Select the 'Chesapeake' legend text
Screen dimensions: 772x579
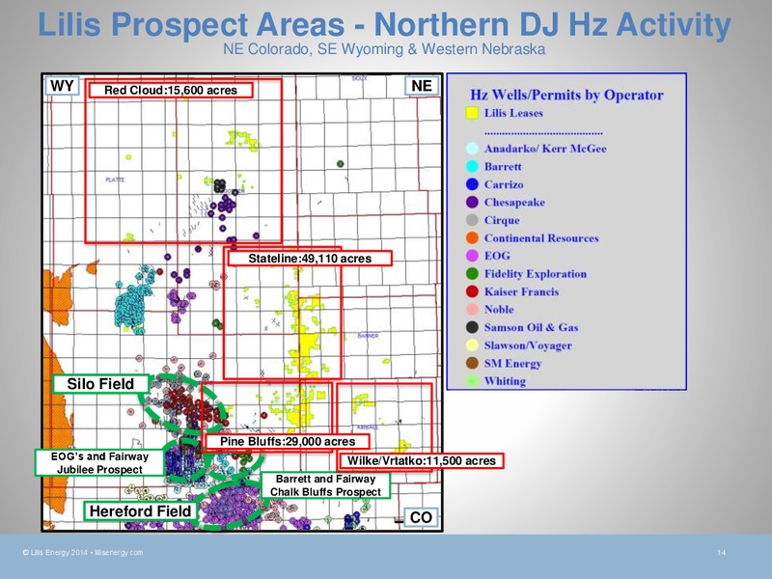514,203
